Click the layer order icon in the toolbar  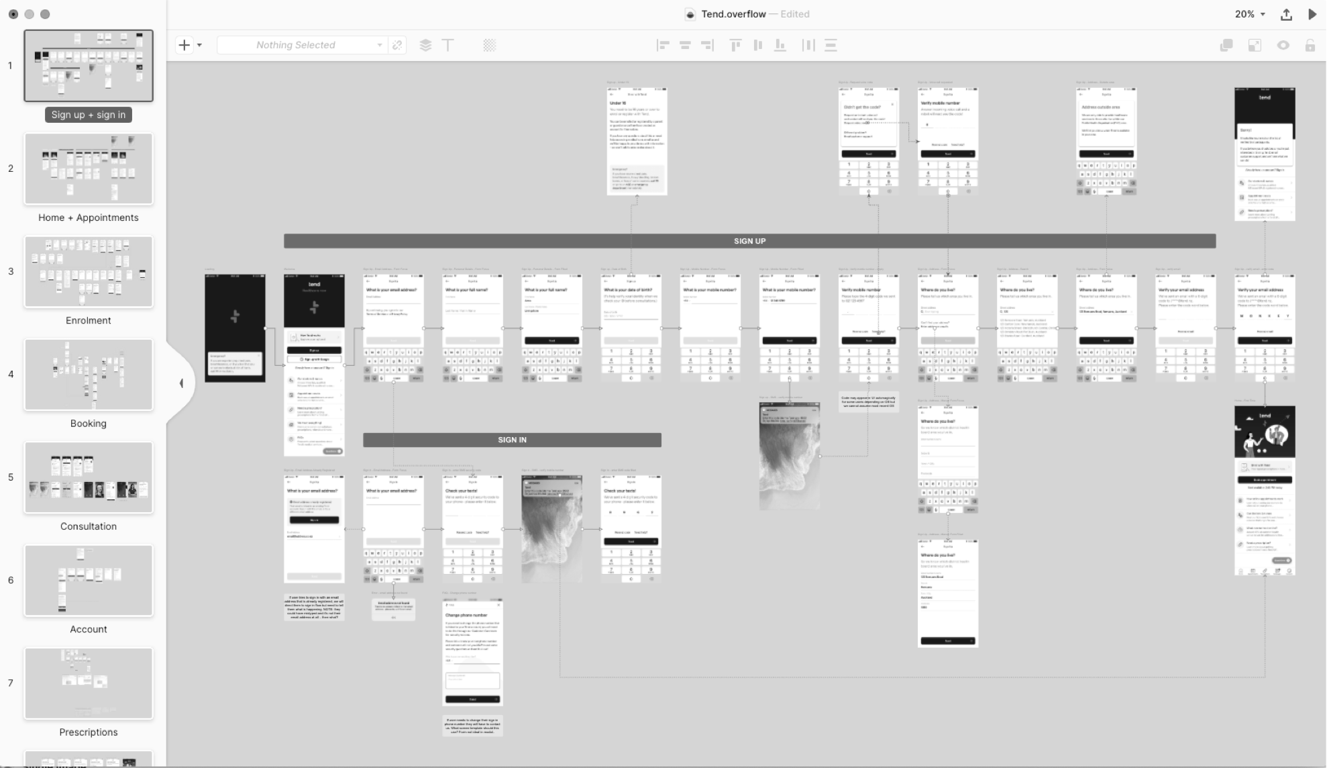click(x=425, y=45)
